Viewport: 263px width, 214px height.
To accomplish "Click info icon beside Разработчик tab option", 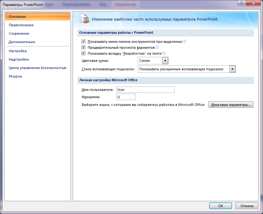I will [164, 53].
